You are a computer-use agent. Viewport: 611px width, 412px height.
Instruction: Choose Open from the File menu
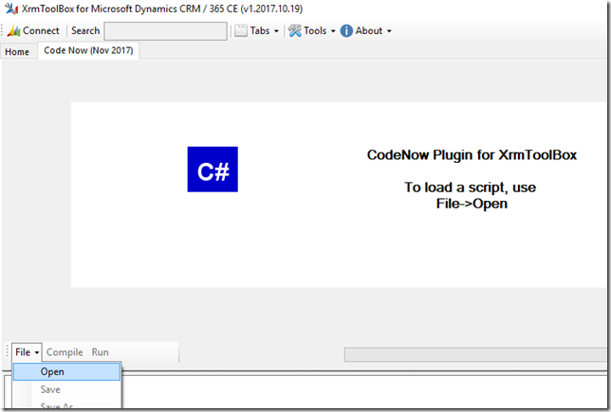66,371
